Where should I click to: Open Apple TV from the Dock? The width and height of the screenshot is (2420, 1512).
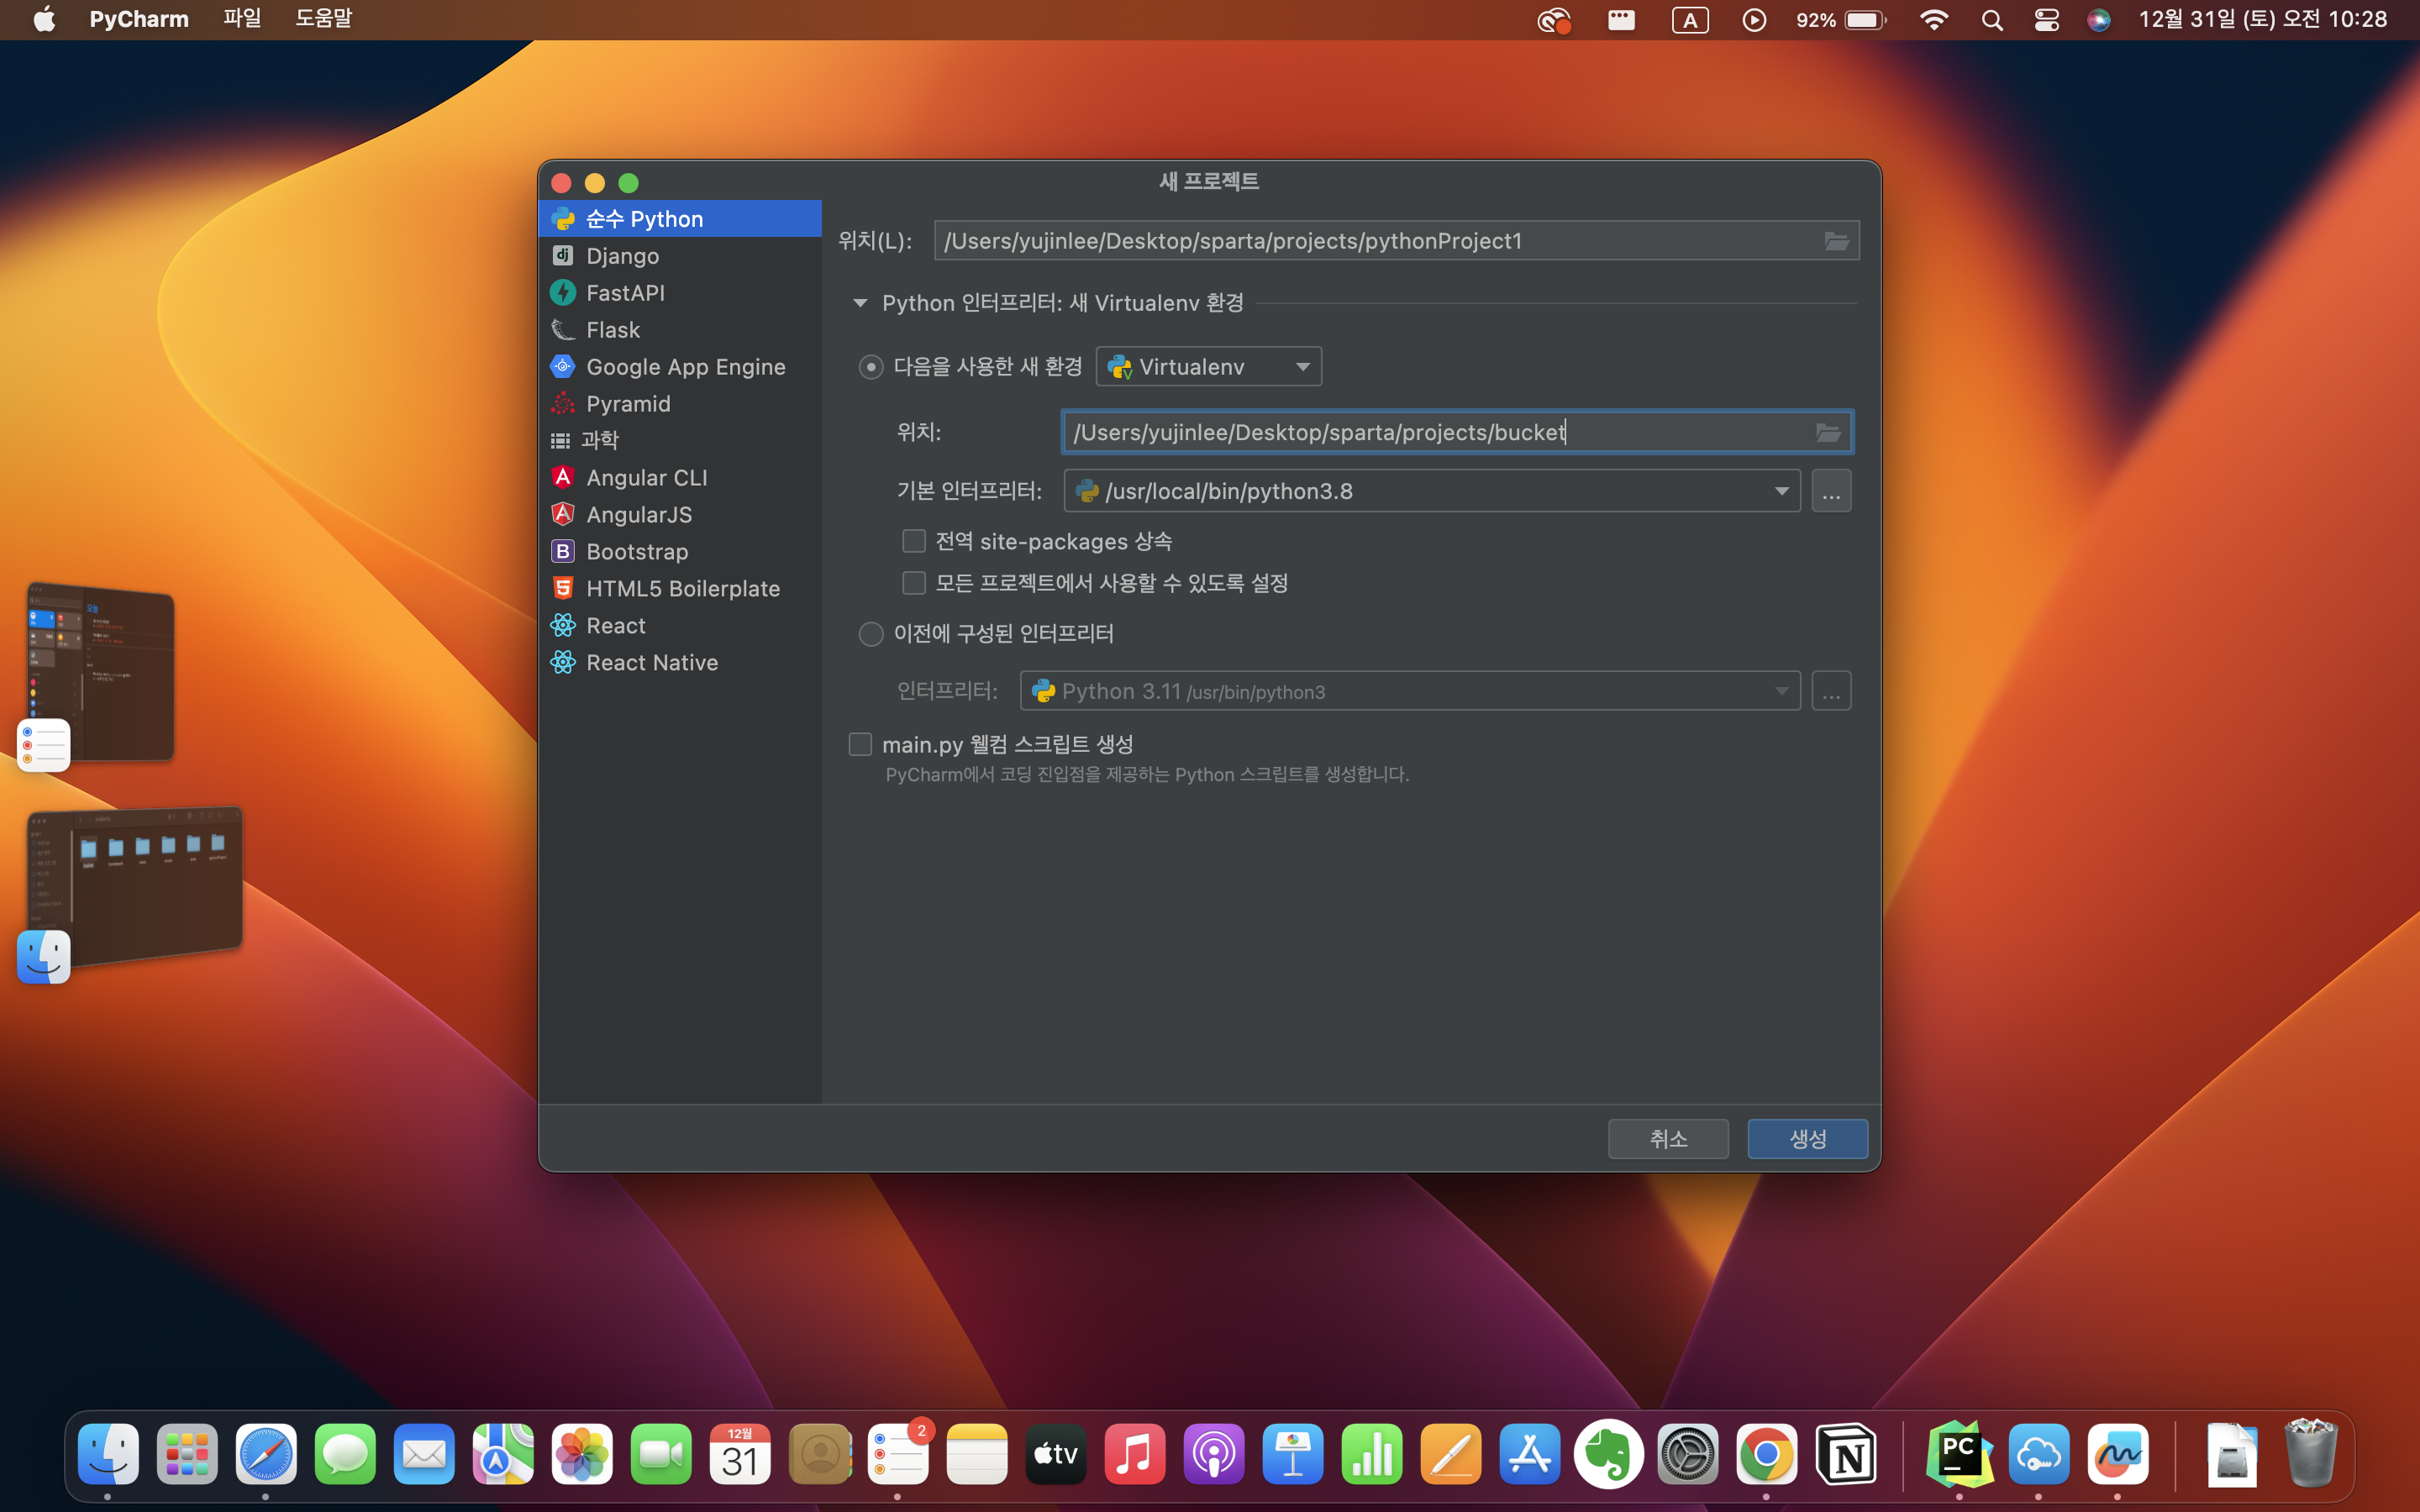coord(1056,1454)
